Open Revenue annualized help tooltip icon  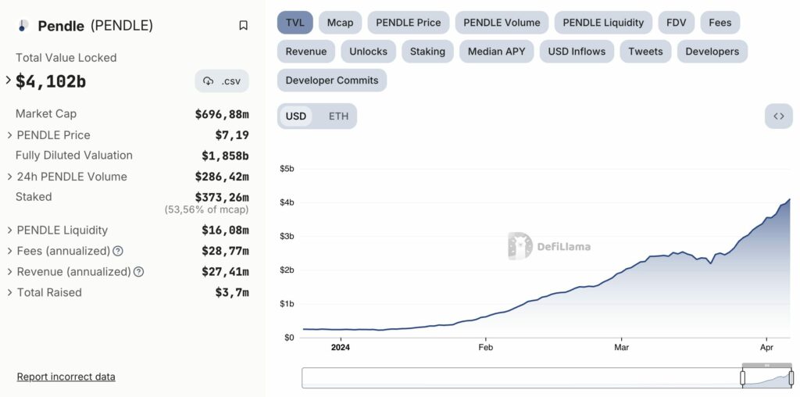(x=139, y=272)
